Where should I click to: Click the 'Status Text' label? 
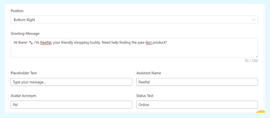point(145,96)
